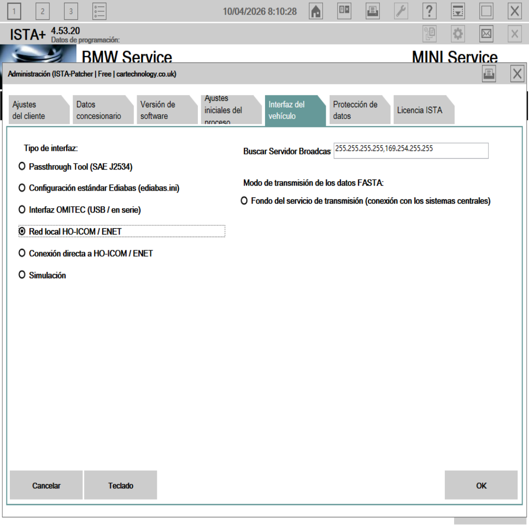The height and width of the screenshot is (529, 529).
Task: Select Conexión directa a HO-ICOM / ENET
Action: pyautogui.click(x=86, y=253)
